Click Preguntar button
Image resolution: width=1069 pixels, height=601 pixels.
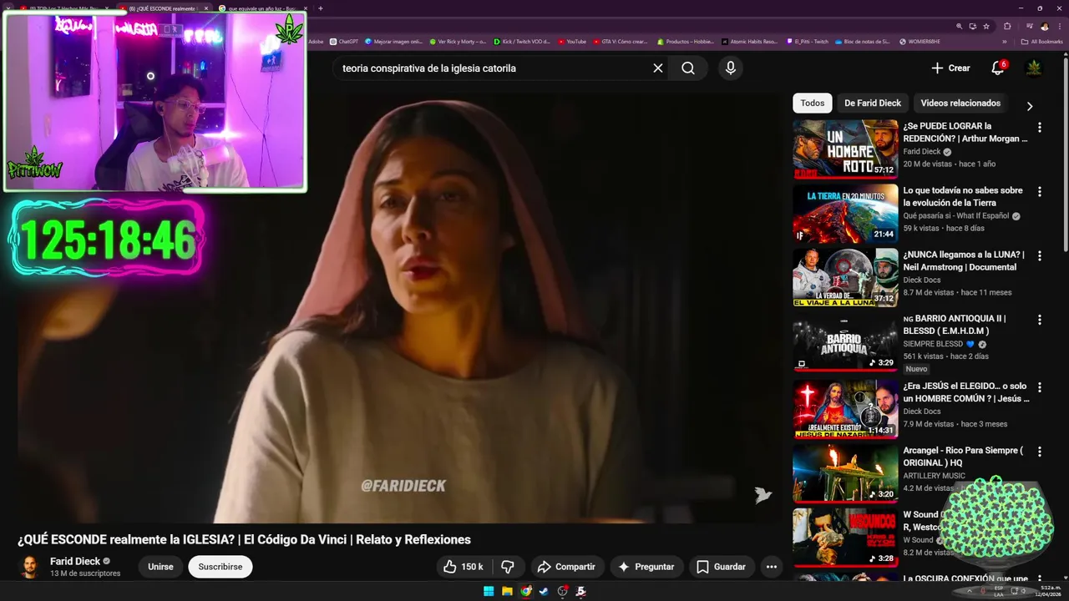(646, 567)
